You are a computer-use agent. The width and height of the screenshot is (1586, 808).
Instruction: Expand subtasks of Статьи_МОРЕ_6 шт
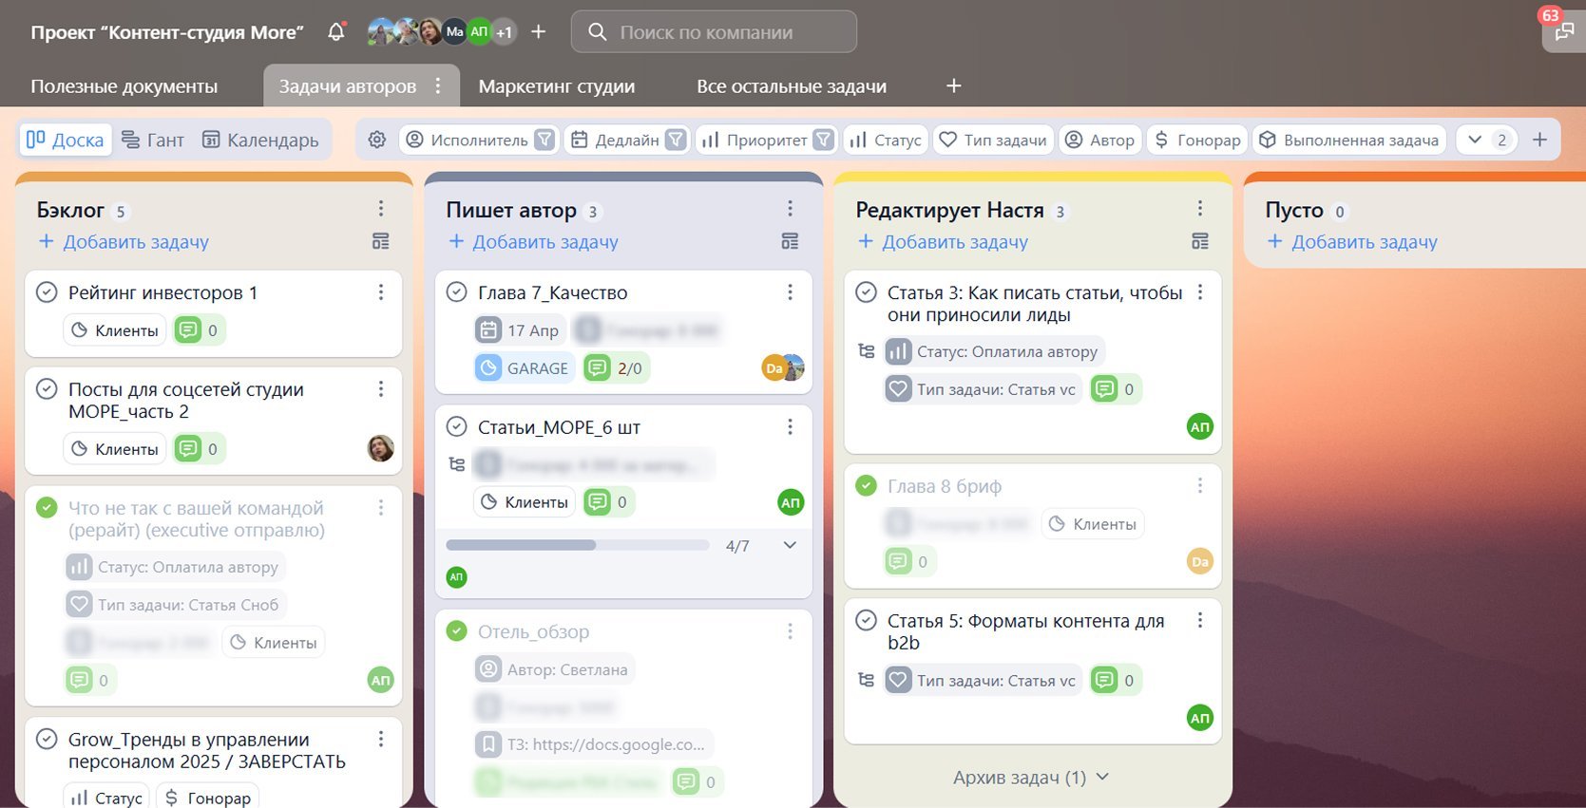(x=790, y=545)
